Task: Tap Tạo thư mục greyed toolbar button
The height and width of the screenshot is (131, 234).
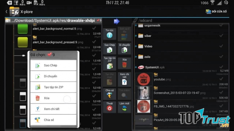Action: (x=109, y=79)
